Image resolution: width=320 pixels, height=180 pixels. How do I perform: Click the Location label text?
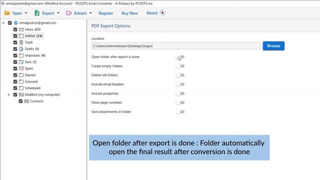point(98,38)
